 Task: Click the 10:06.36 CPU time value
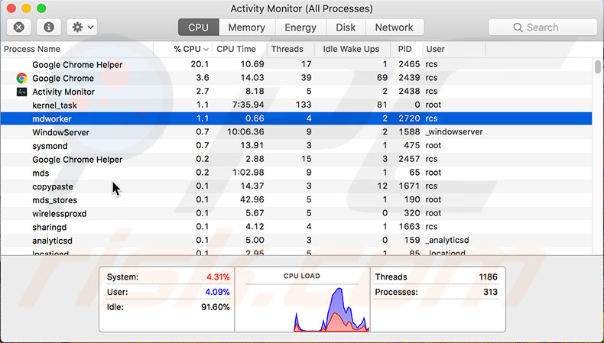245,131
